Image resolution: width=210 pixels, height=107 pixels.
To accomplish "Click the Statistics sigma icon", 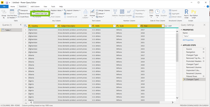I will coord(115,12).
